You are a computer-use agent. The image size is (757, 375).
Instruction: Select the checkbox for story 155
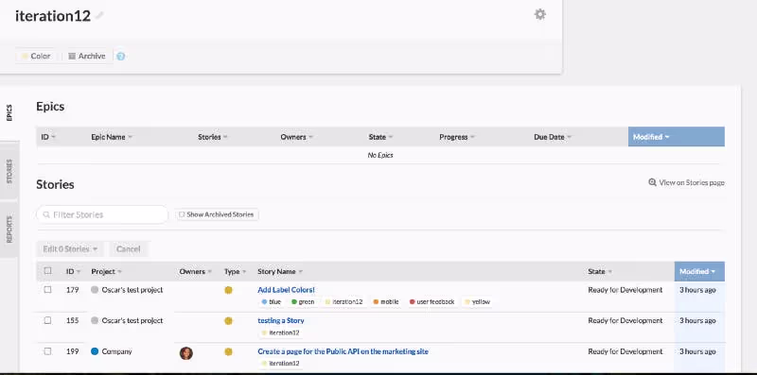[x=47, y=320]
